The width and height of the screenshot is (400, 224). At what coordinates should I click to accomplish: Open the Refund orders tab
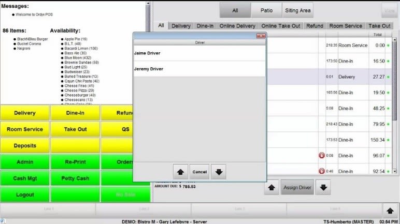point(315,26)
